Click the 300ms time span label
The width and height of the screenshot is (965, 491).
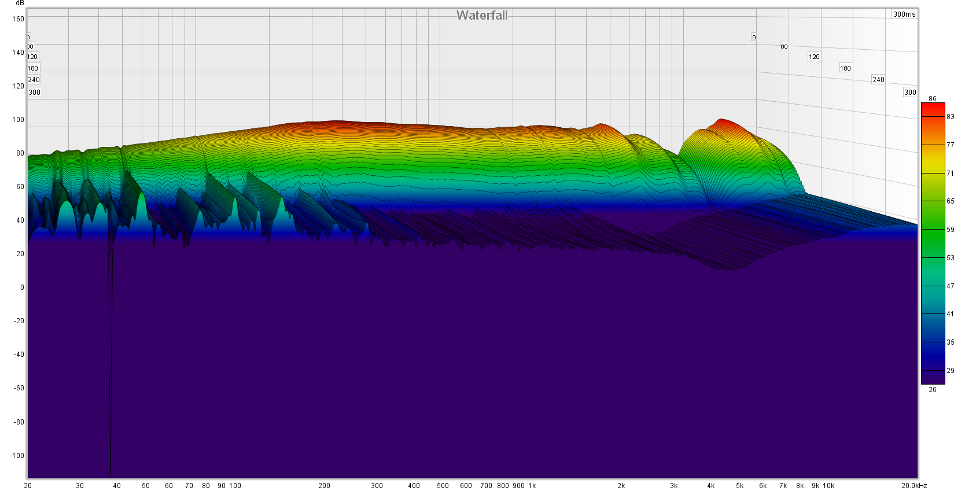(904, 14)
